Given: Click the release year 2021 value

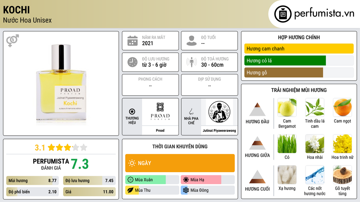Looking at the screenshot, I should pyautogui.click(x=148, y=43).
